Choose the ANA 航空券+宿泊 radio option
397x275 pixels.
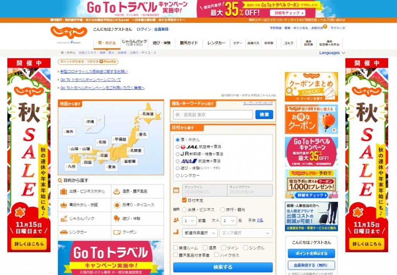pyautogui.click(x=178, y=161)
